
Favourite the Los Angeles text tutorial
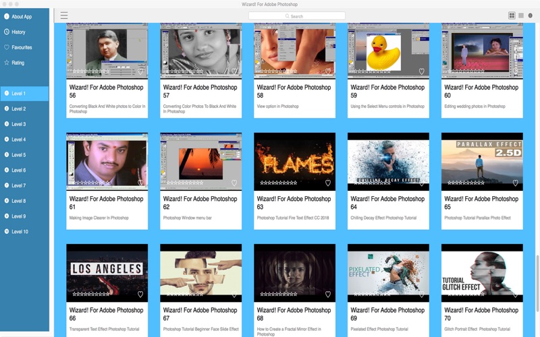(x=140, y=295)
